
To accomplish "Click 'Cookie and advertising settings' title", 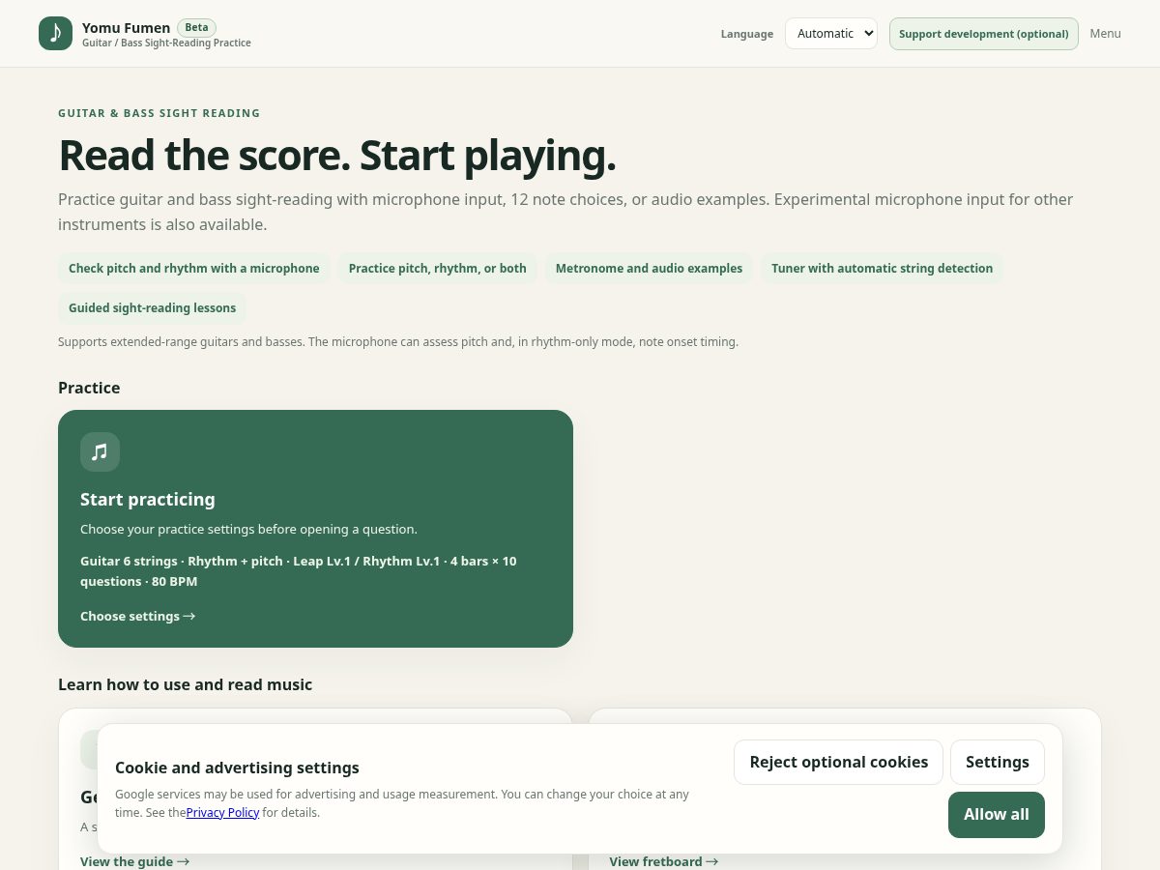I will tap(237, 768).
